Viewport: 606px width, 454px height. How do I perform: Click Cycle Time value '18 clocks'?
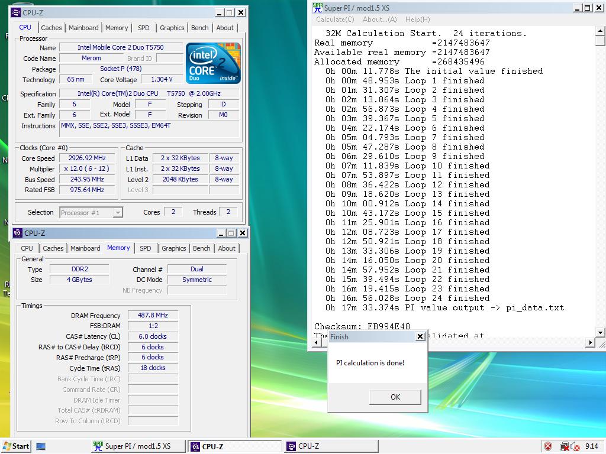coord(153,368)
